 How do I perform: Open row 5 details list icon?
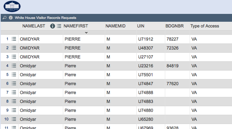coord(14,75)
